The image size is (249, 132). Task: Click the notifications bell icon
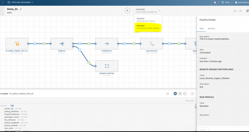(215, 2)
